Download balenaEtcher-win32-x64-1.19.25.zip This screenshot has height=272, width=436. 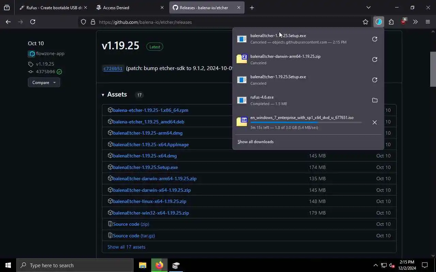151,213
